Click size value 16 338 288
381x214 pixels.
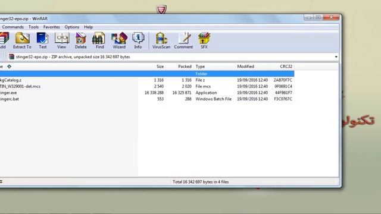coord(154,93)
